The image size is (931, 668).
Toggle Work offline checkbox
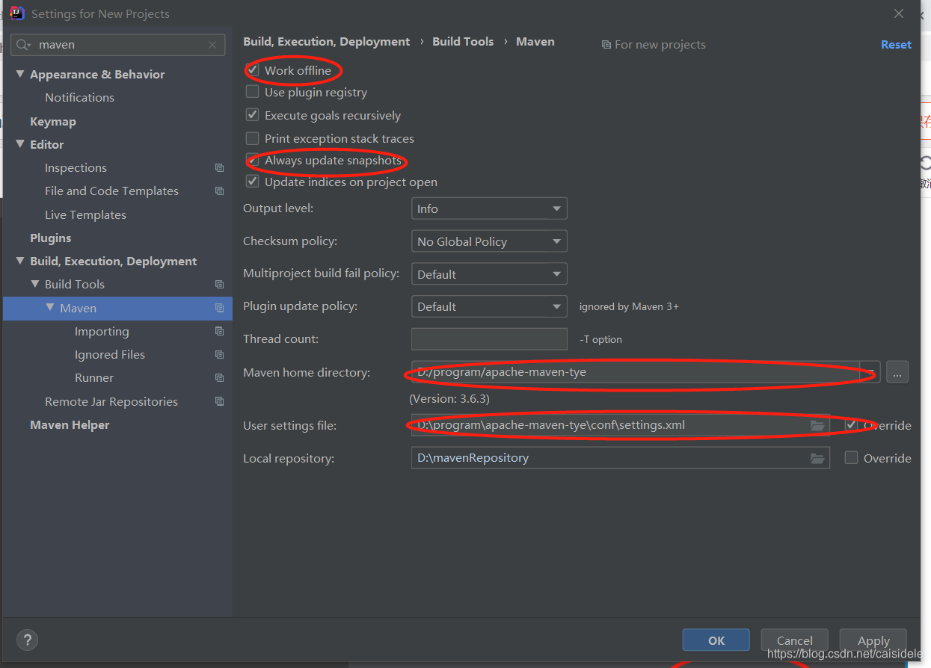click(253, 70)
